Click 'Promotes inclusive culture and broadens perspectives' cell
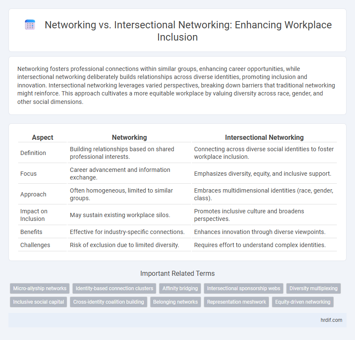This screenshot has height=340, width=355. tap(264, 215)
